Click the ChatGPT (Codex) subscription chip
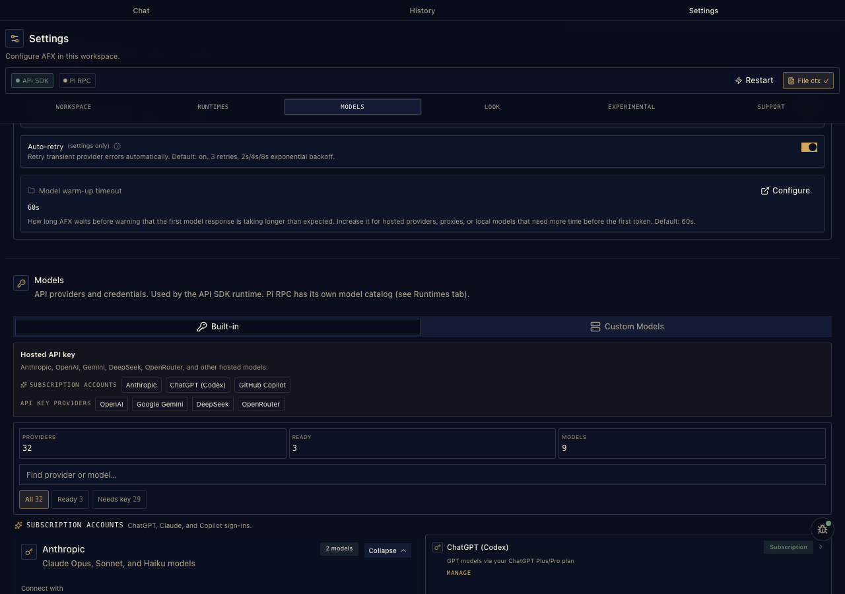The height and width of the screenshot is (594, 845). pos(197,385)
